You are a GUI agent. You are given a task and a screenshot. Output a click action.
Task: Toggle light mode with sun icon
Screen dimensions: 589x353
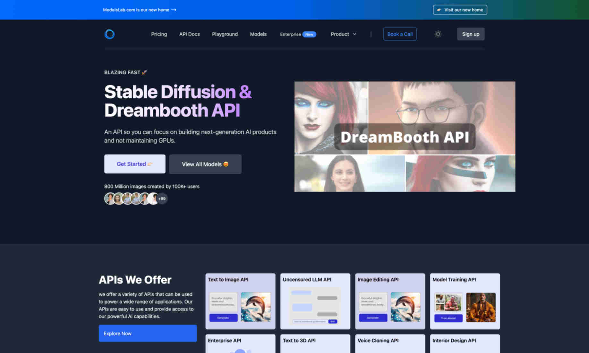tap(438, 34)
